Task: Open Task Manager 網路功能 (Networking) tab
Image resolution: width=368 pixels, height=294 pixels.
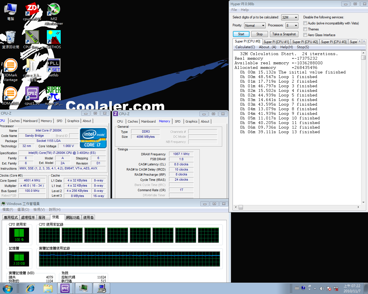Action: [73, 218]
